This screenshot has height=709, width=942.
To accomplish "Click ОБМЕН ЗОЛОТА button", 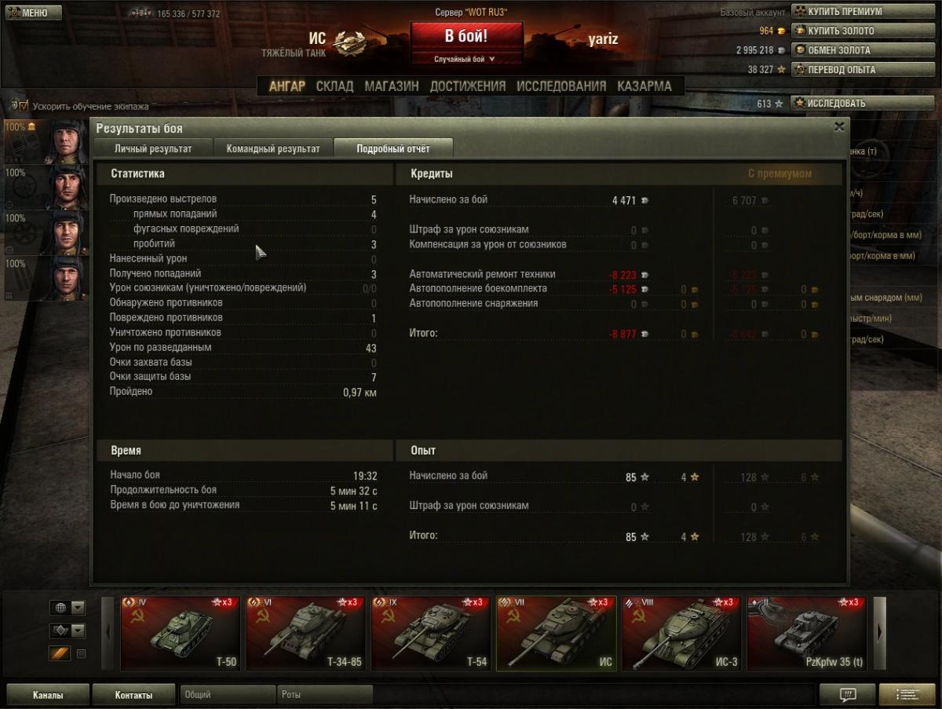I will pyautogui.click(x=862, y=50).
